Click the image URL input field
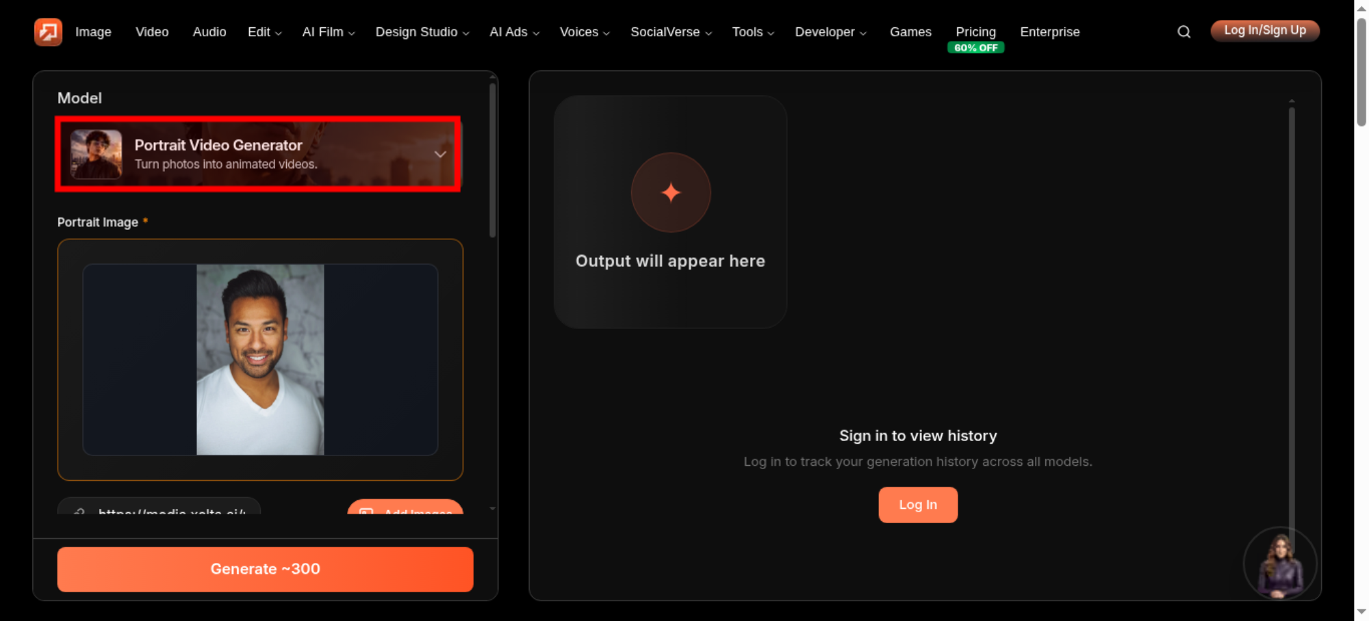Screen dimensions: 1369x621 tap(159, 507)
